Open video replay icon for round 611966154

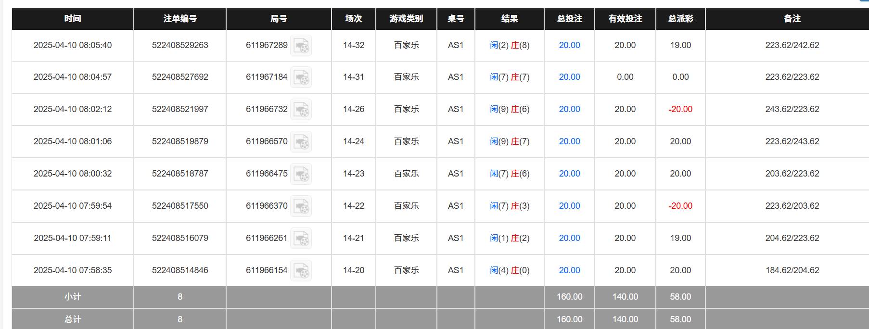[x=301, y=271]
